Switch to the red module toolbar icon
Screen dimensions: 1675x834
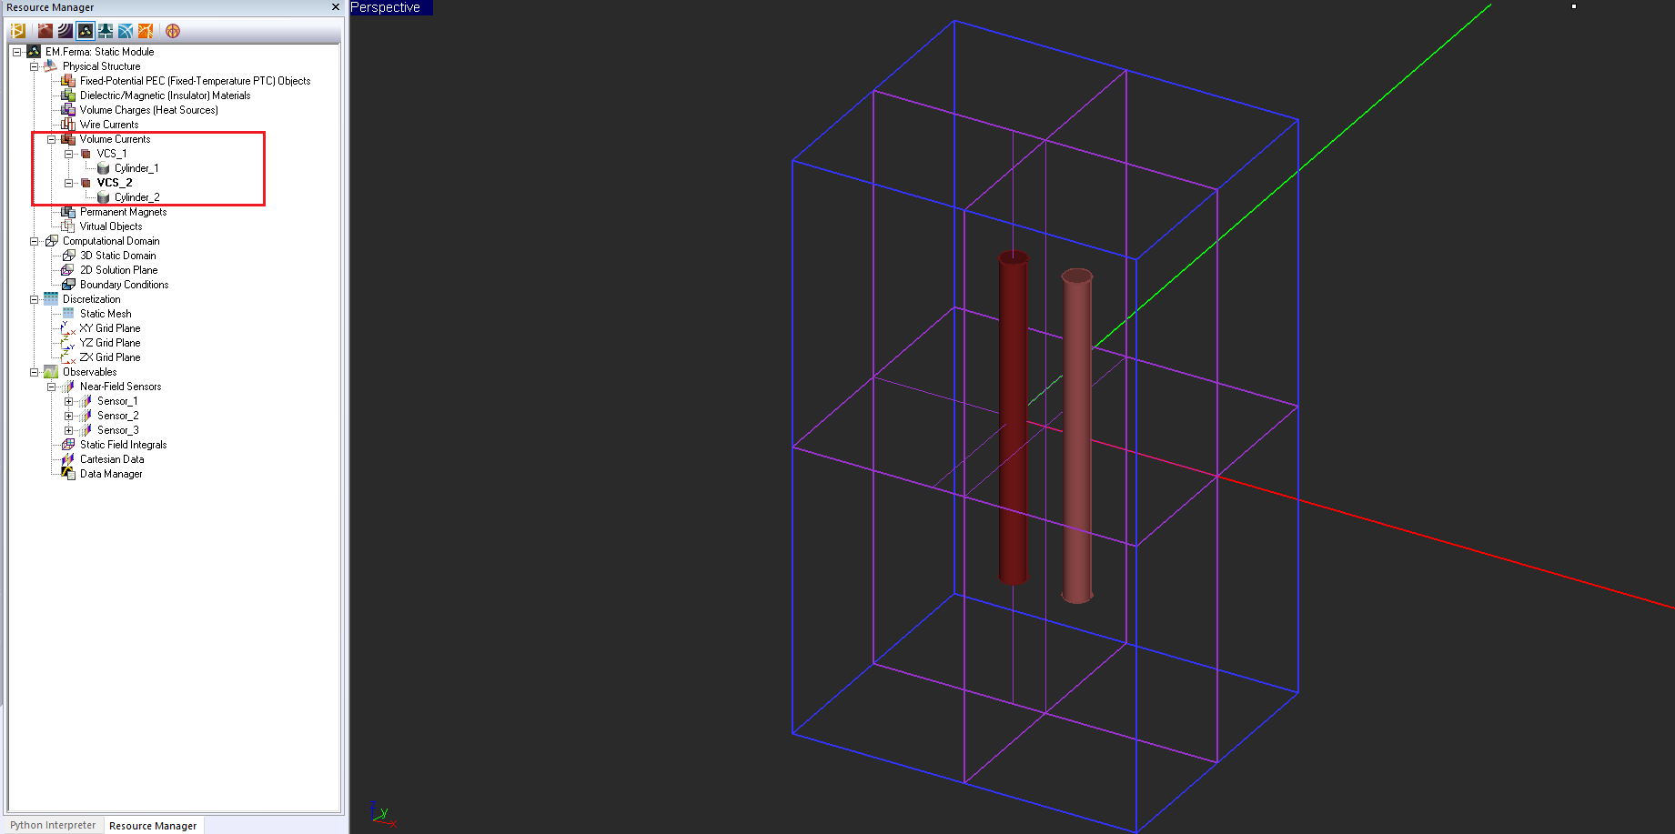point(45,31)
